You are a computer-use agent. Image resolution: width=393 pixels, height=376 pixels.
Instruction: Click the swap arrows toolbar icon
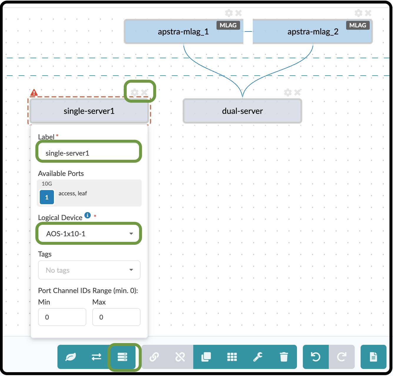click(96, 357)
